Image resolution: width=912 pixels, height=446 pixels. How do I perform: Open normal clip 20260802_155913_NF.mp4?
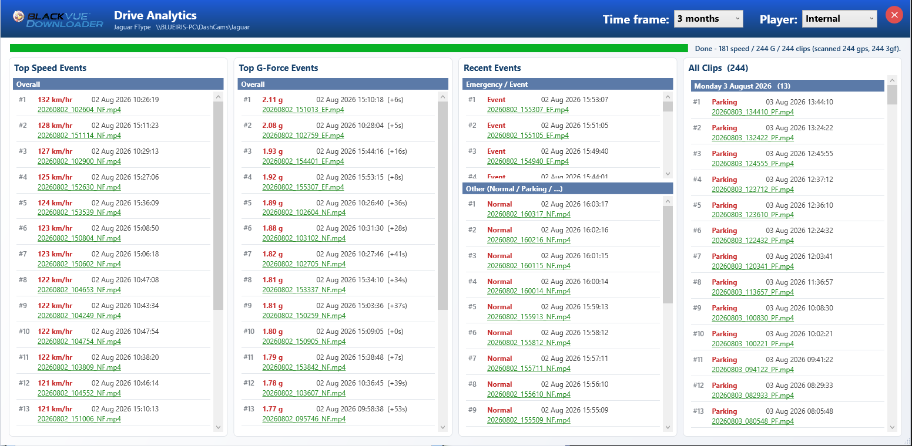tap(529, 317)
